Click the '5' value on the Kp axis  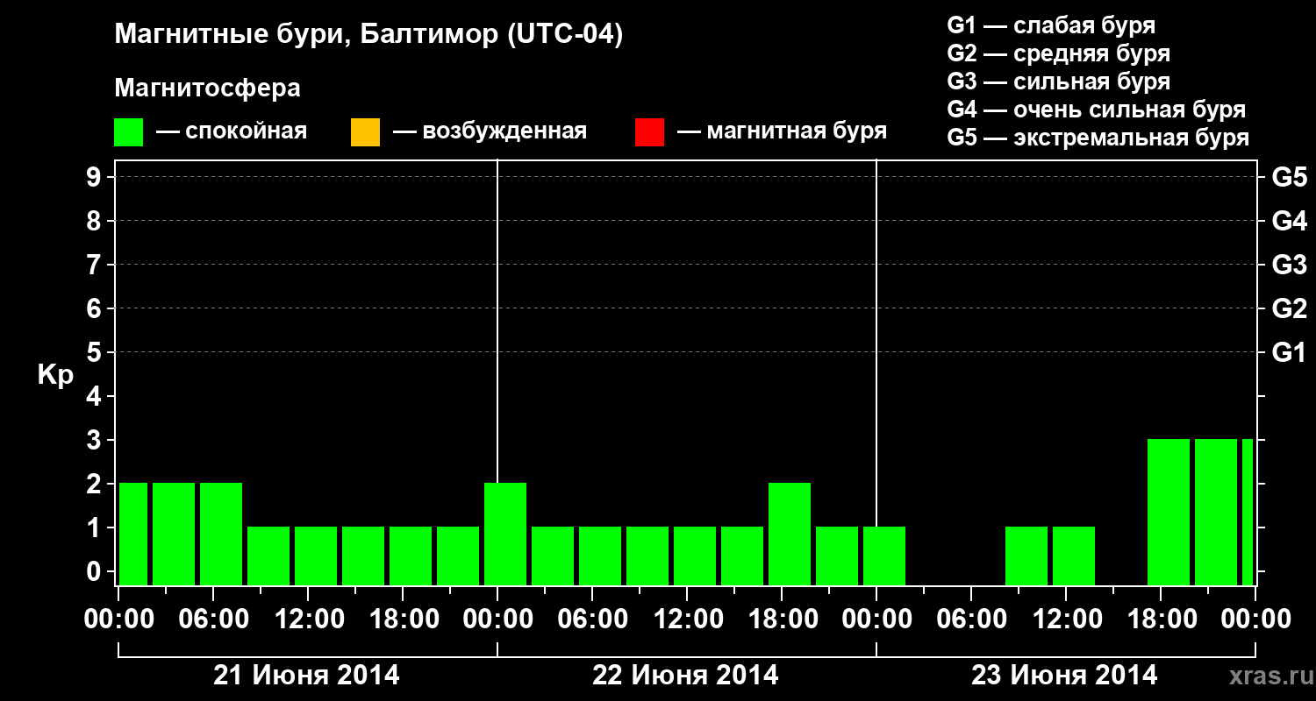point(96,353)
